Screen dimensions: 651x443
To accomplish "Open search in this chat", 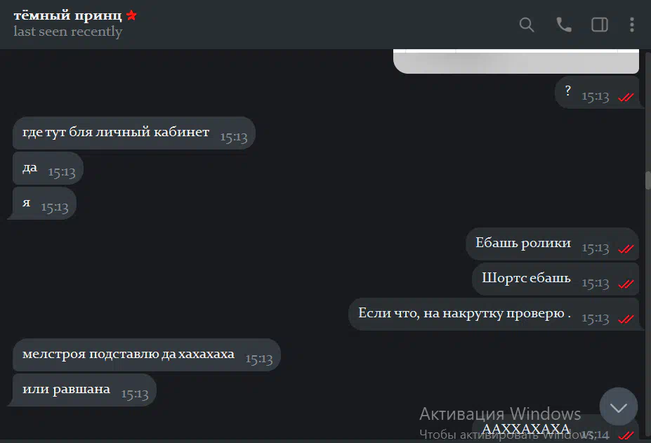I will click(x=527, y=25).
